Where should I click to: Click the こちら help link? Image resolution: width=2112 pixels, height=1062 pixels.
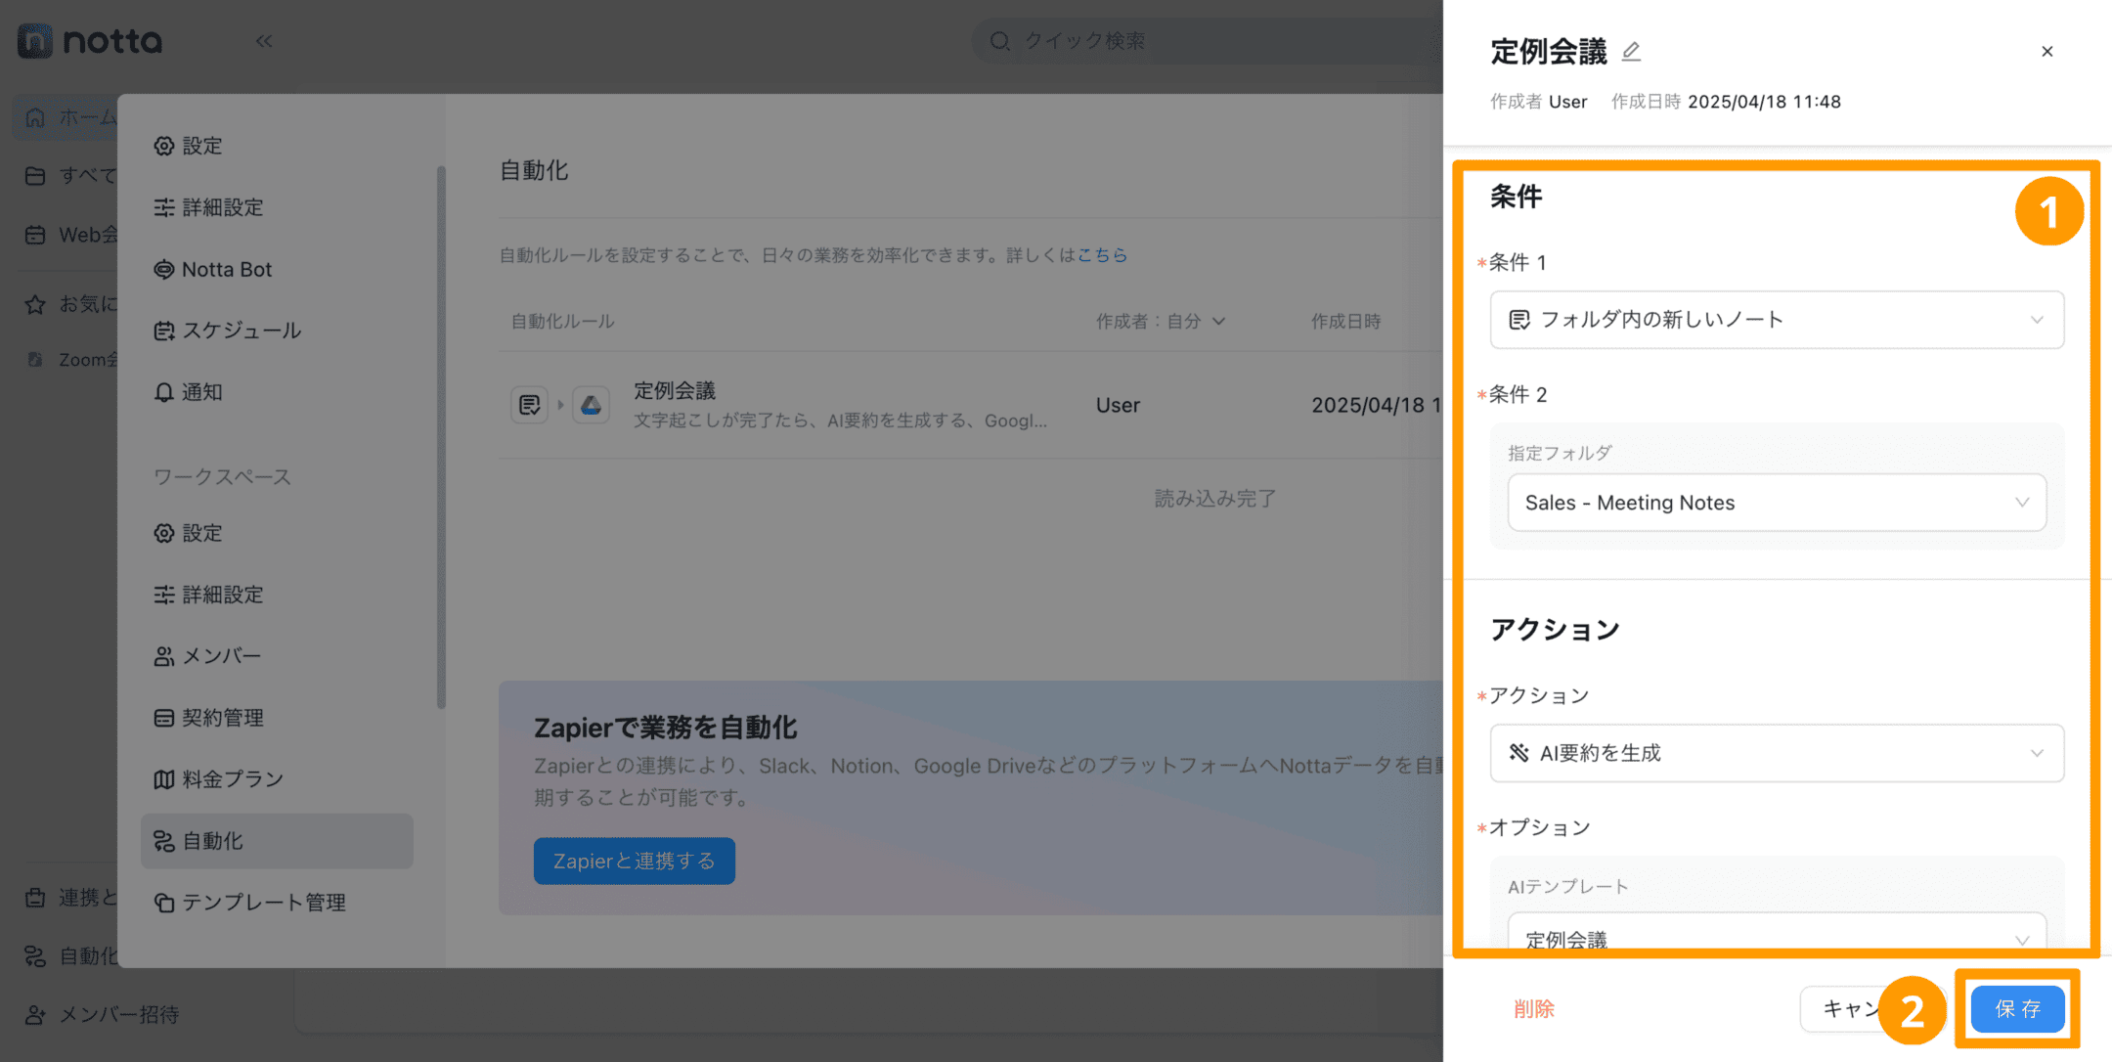(1102, 255)
